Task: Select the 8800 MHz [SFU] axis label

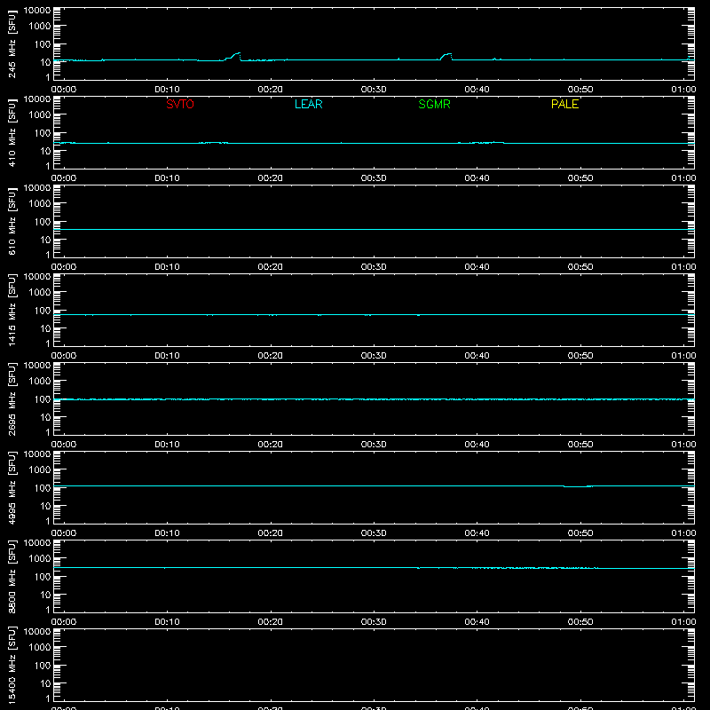Action: pos(12,576)
